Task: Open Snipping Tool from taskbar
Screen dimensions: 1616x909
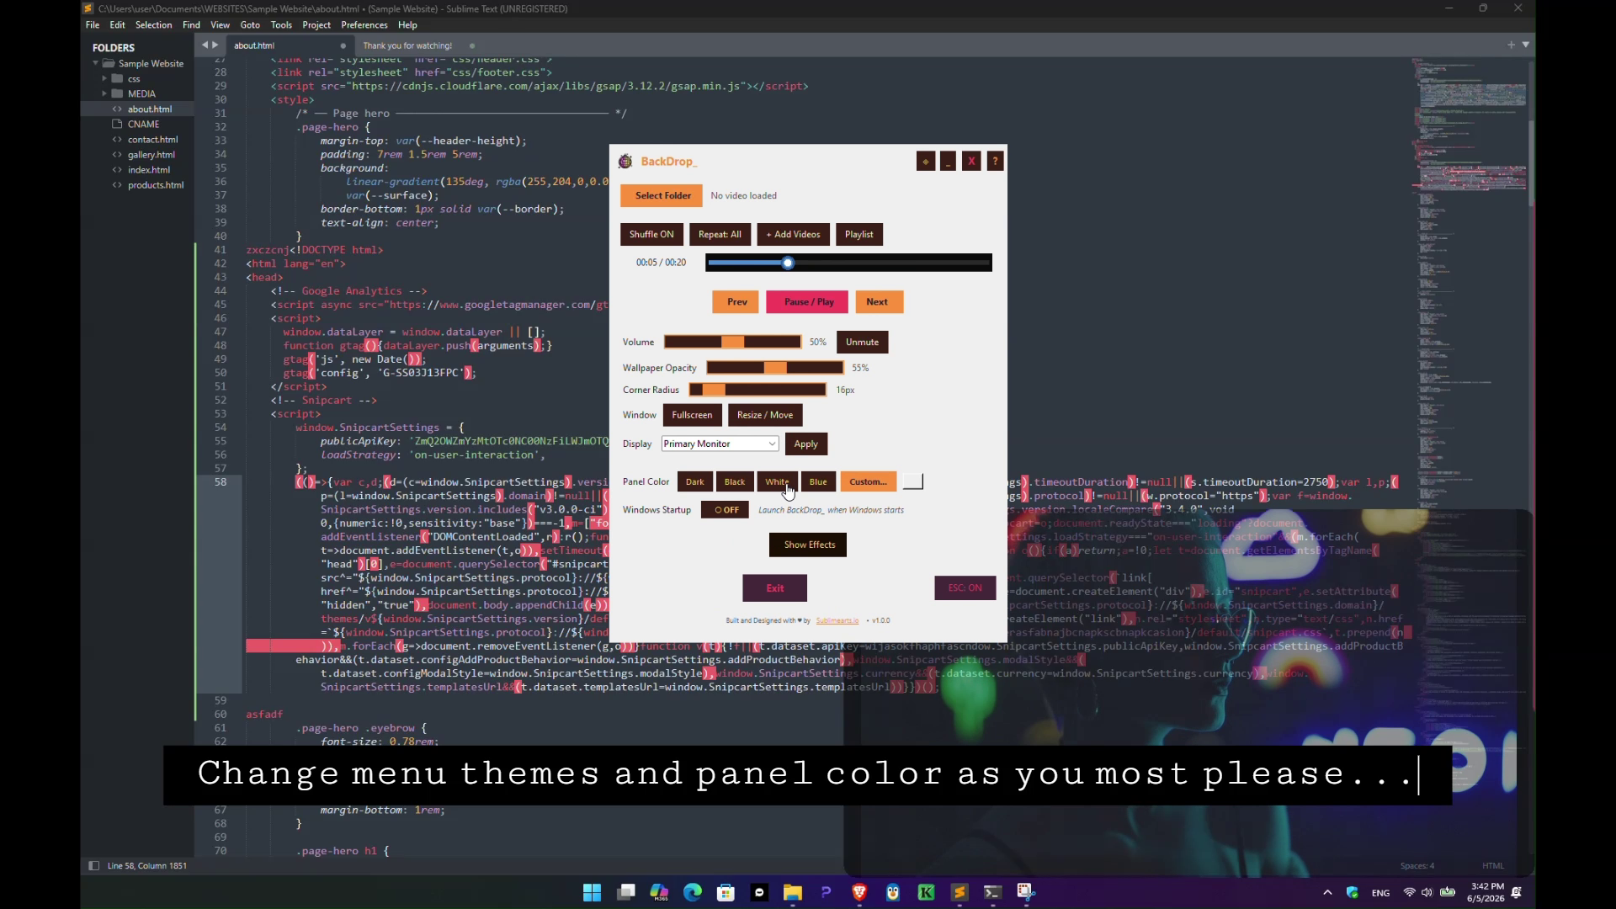Action: point(1026,892)
